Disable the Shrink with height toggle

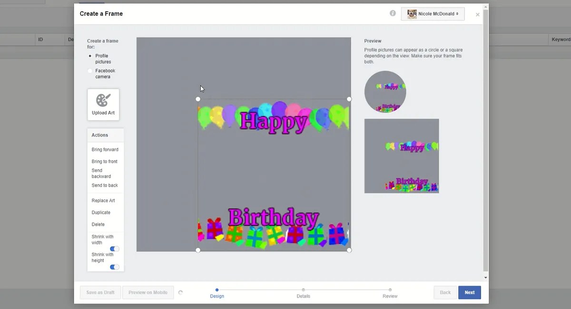114,266
